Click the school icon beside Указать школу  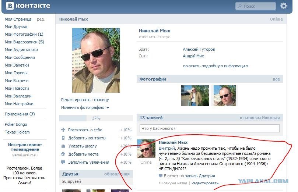63,146
